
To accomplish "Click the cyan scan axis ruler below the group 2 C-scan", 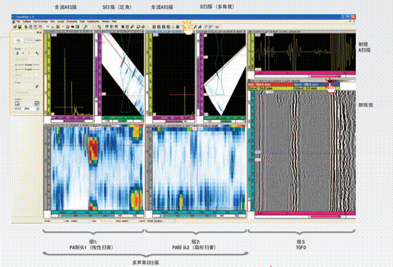I will pos(199,213).
